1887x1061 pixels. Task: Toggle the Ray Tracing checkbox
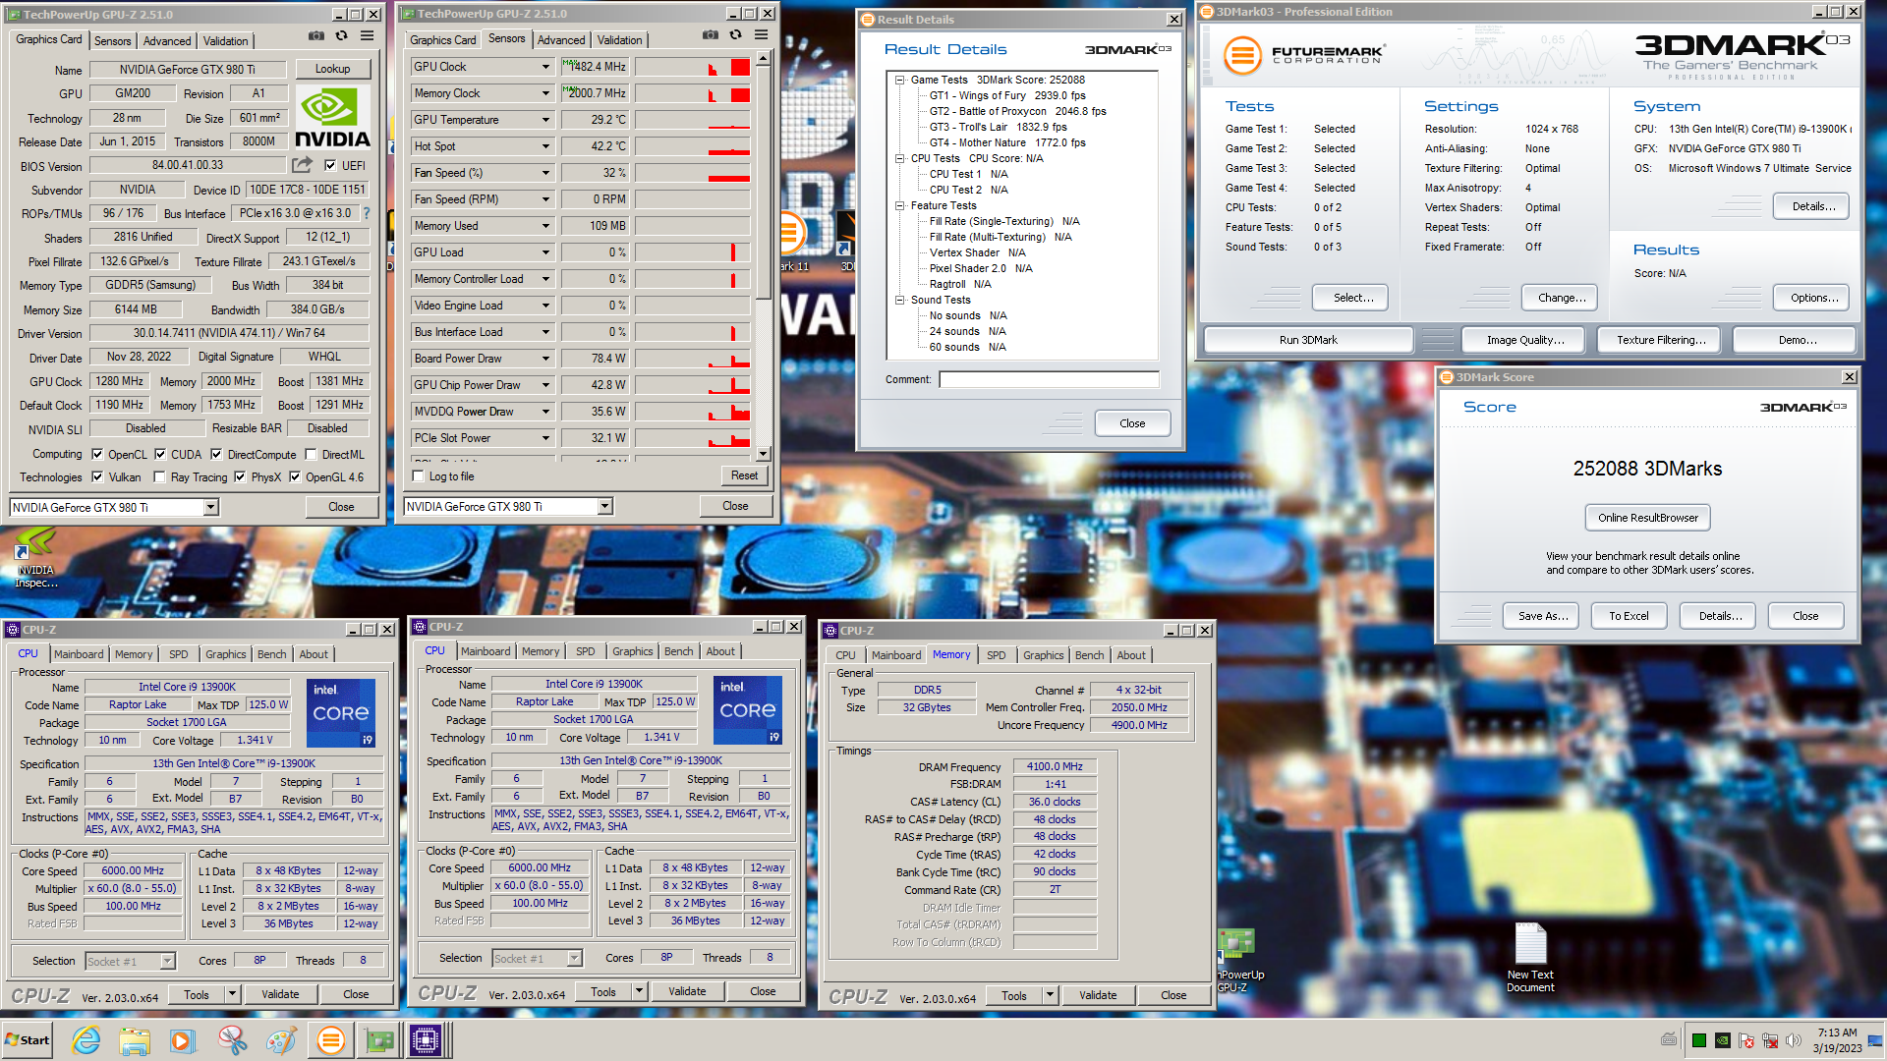(159, 476)
